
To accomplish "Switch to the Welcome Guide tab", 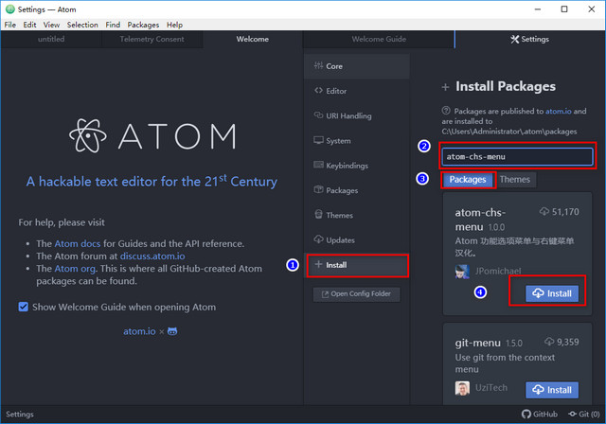I will (x=379, y=40).
